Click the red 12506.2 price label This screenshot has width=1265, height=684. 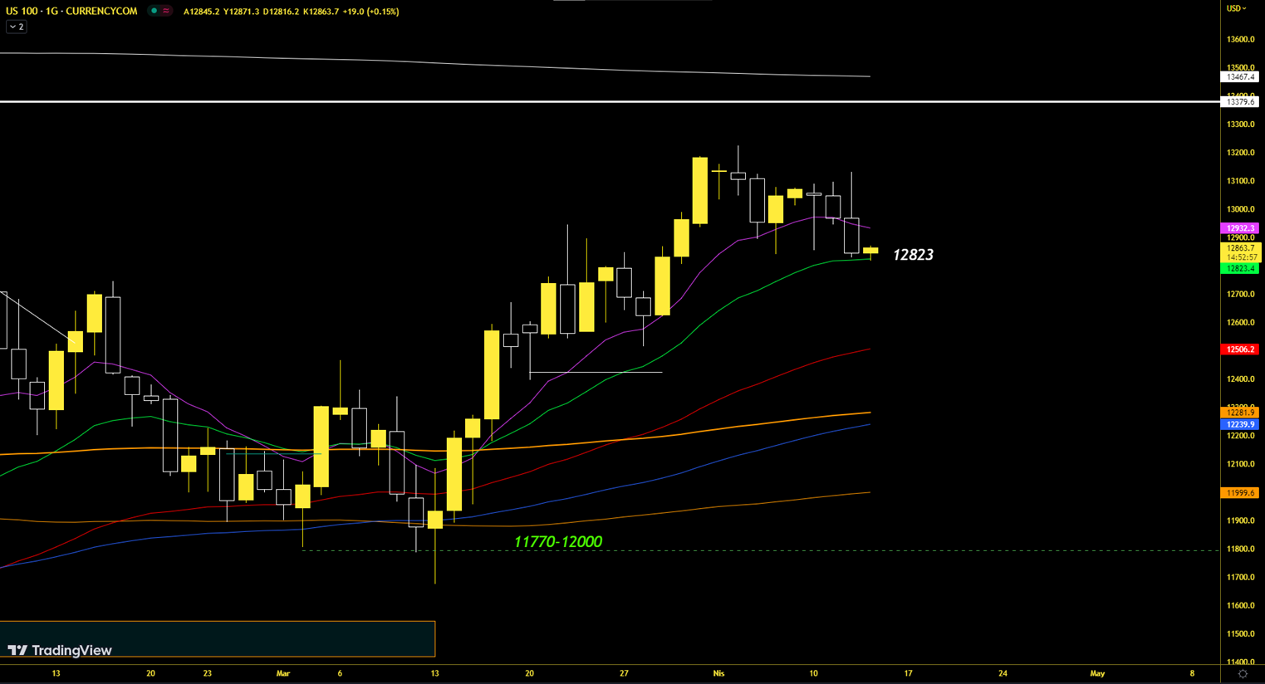[x=1240, y=349]
